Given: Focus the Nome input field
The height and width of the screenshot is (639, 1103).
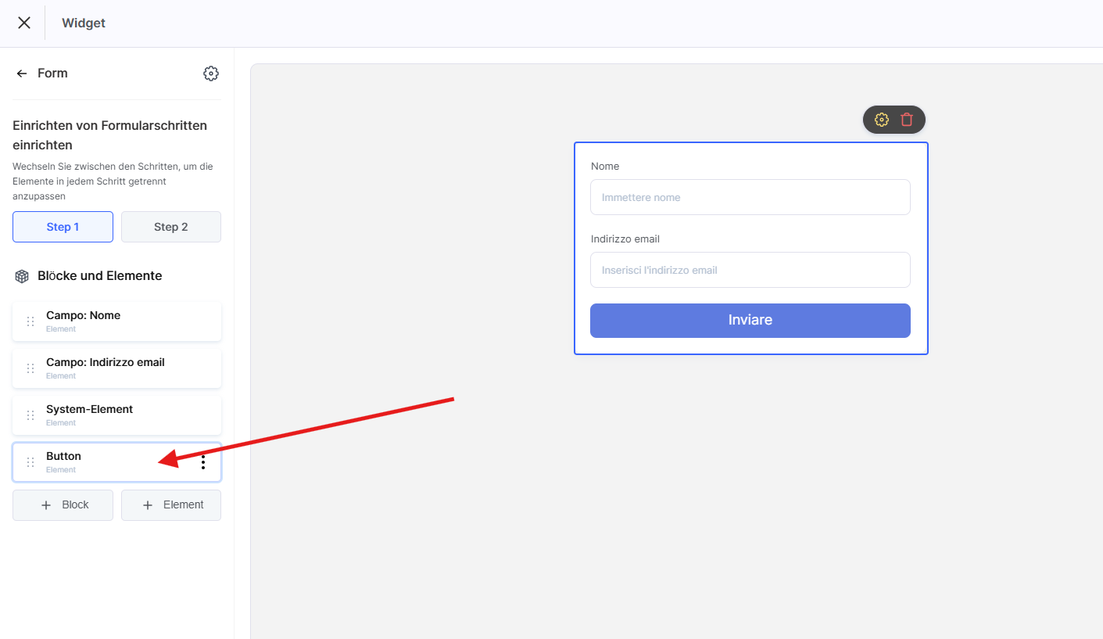Looking at the screenshot, I should pyautogui.click(x=750, y=197).
